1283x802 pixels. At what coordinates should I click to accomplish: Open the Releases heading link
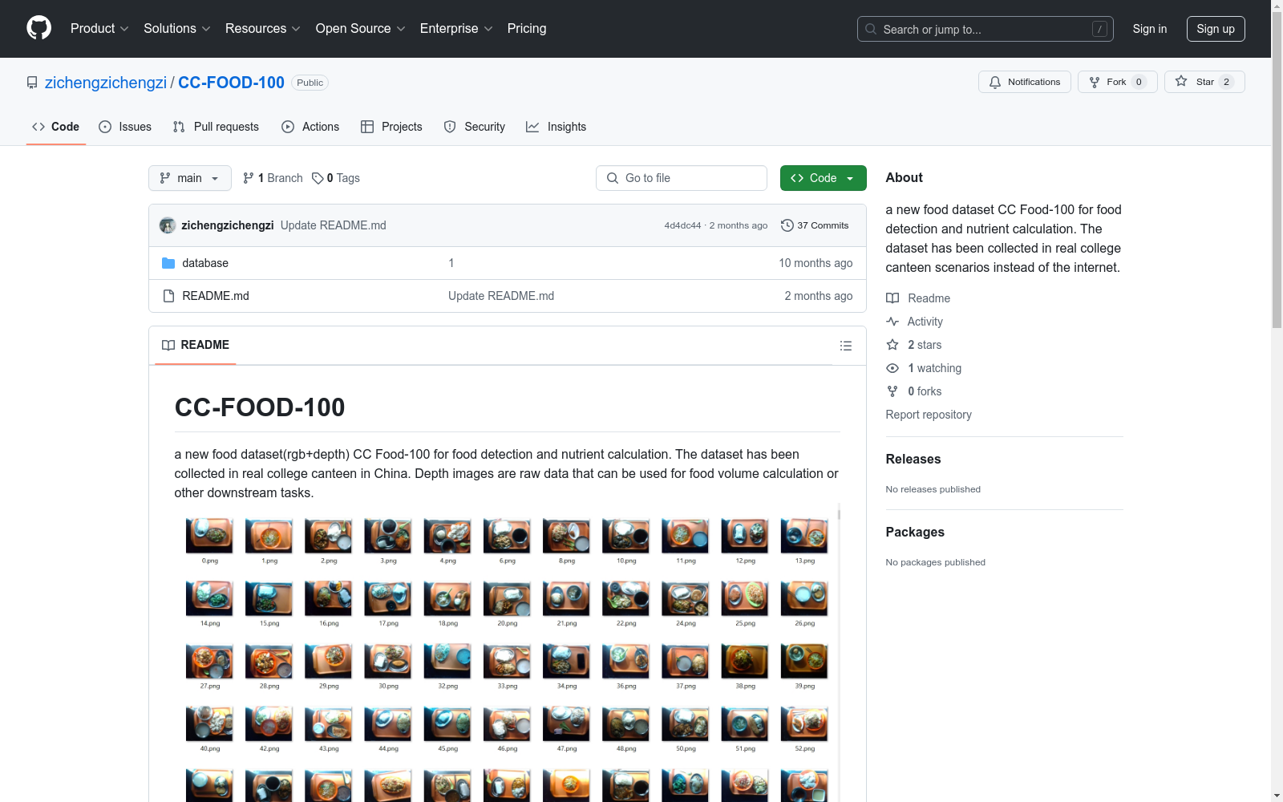point(913,460)
